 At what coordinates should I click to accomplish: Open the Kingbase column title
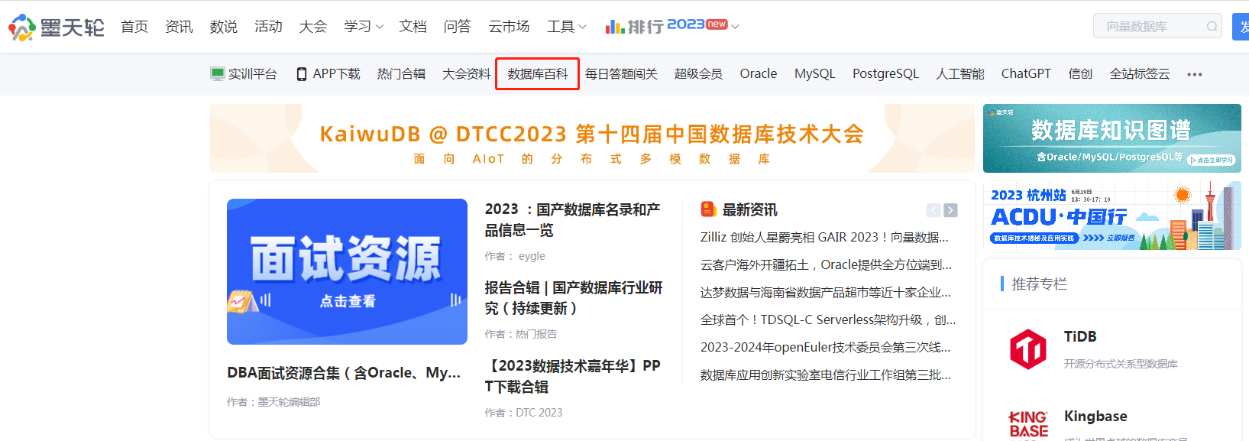pos(1095,417)
